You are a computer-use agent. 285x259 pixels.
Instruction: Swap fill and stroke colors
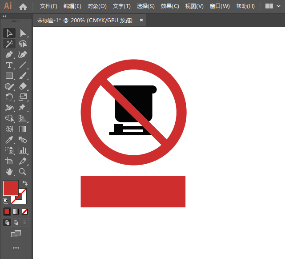point(25,183)
